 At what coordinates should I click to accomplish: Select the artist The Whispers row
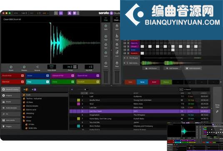(140, 115)
